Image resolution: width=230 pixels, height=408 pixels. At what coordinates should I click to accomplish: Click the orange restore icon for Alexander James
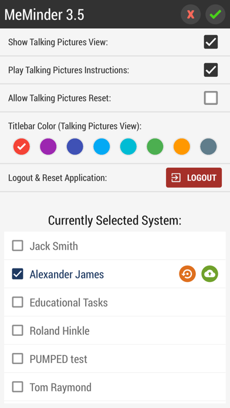point(187,274)
